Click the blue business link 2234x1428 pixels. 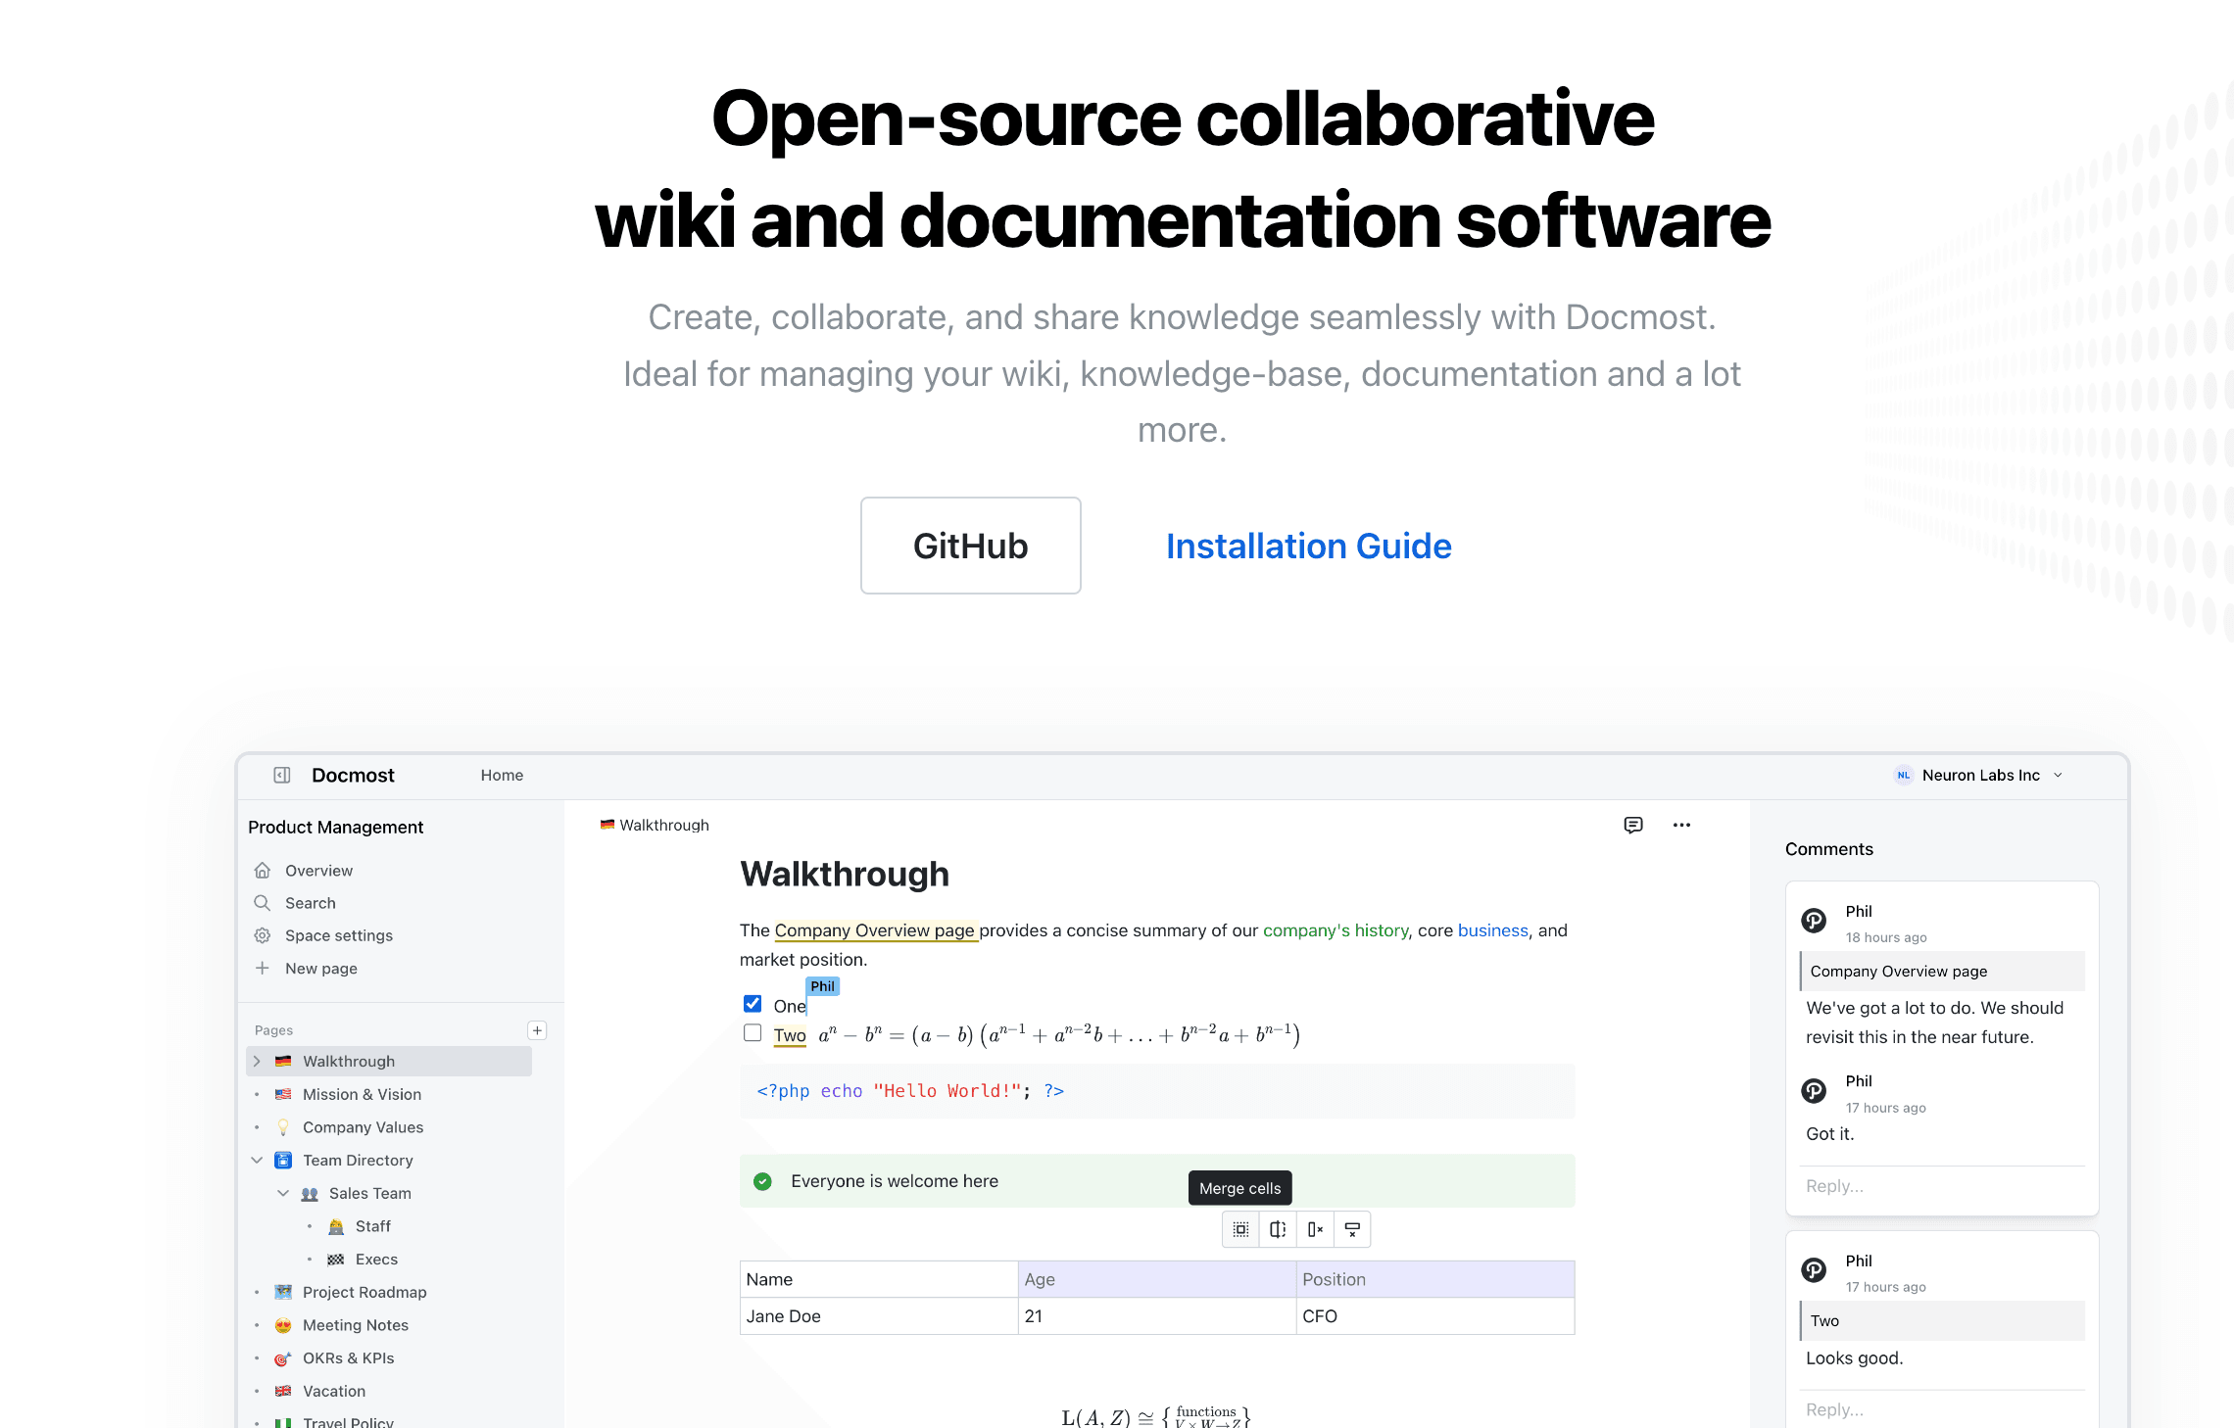[x=1492, y=930]
